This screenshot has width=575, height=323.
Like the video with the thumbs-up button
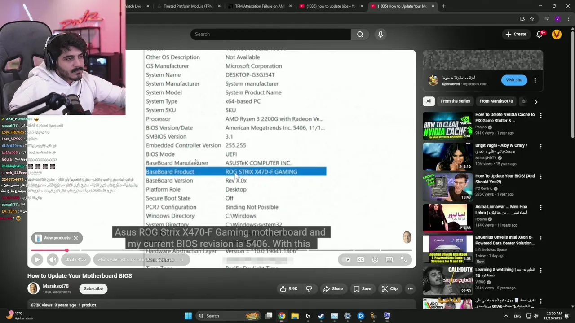(289, 288)
